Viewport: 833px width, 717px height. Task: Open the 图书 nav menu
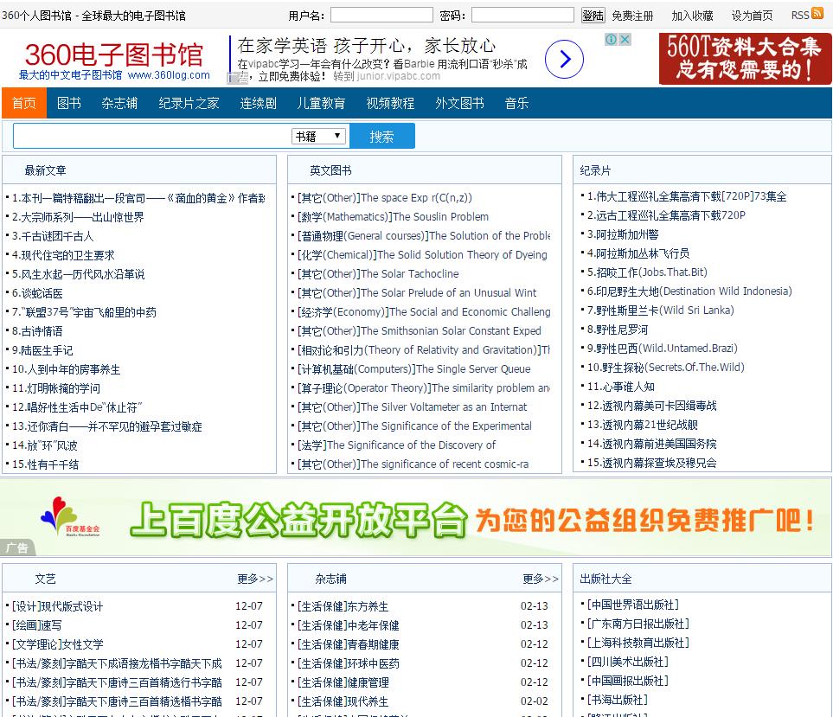point(69,103)
